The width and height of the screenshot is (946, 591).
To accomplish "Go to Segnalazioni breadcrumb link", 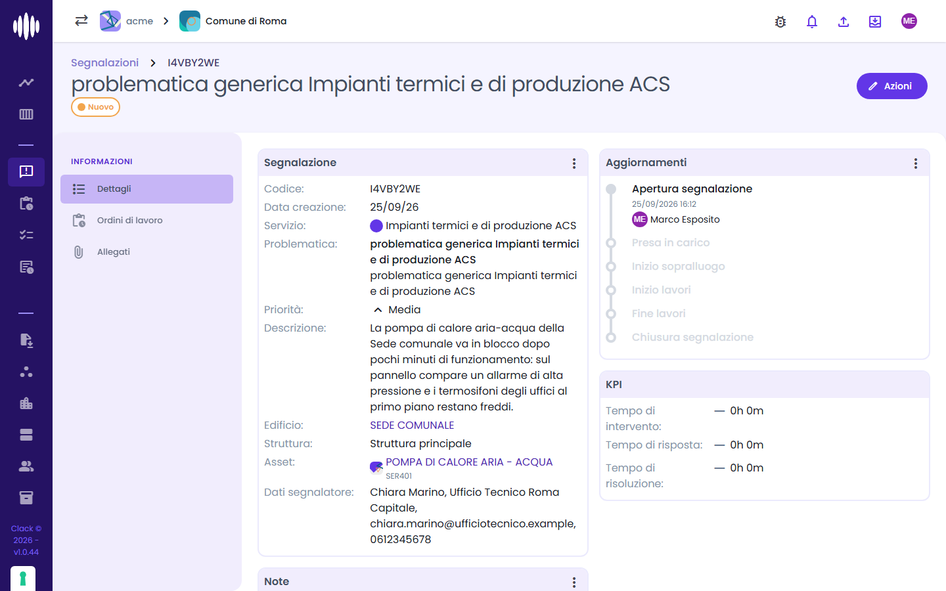I will coord(105,62).
